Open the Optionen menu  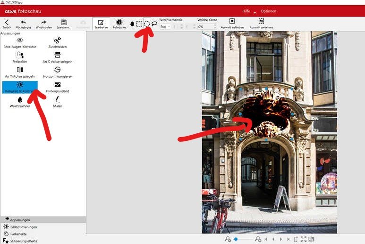coord(268,11)
